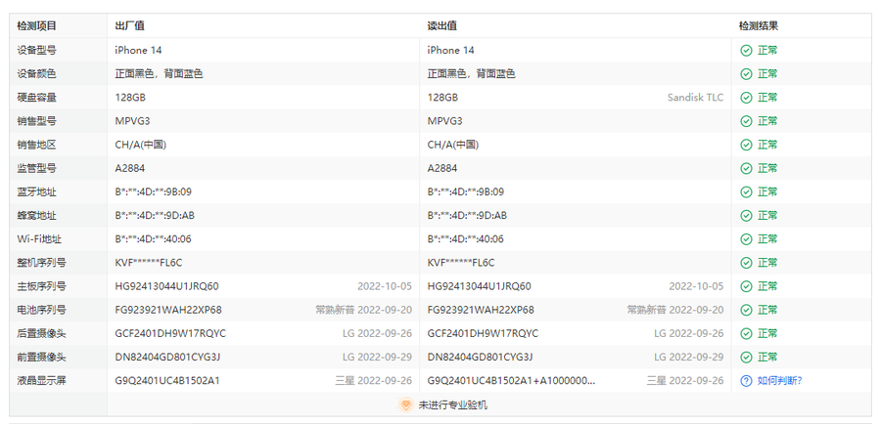Click the green check icon for 后置摄像头

[x=746, y=333]
